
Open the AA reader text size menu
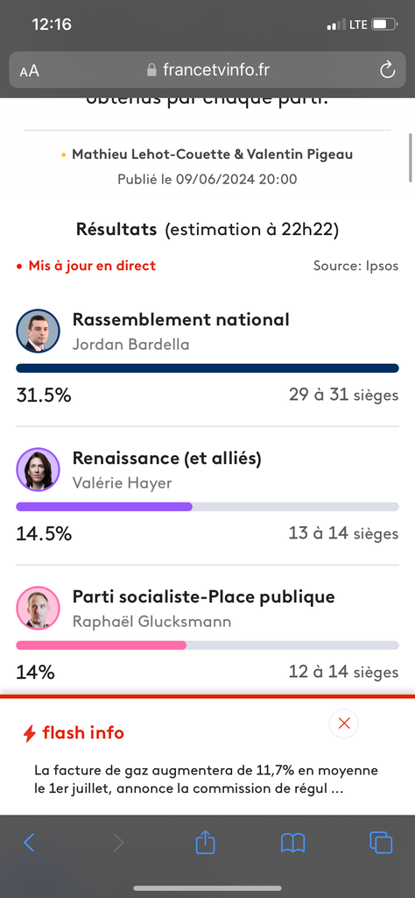coord(30,71)
